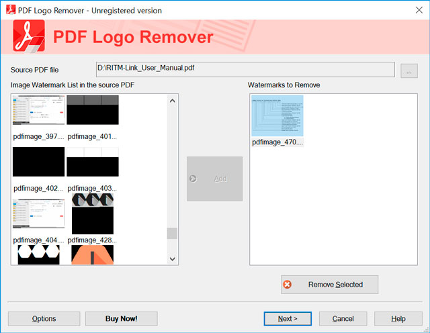Image resolution: width=430 pixels, height=333 pixels.
Task: Click the red X icon on Remove Selected
Action: click(288, 285)
